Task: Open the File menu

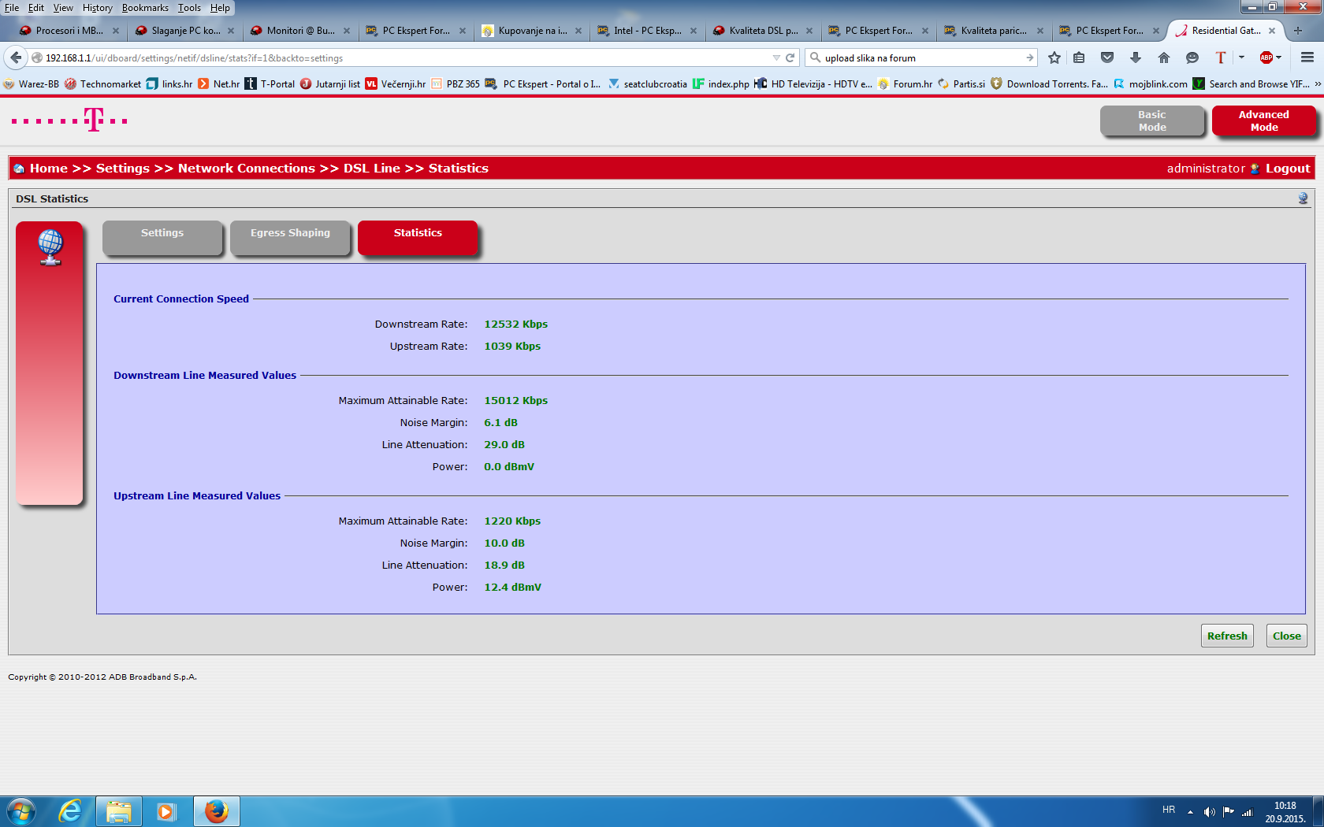Action: coord(12,8)
